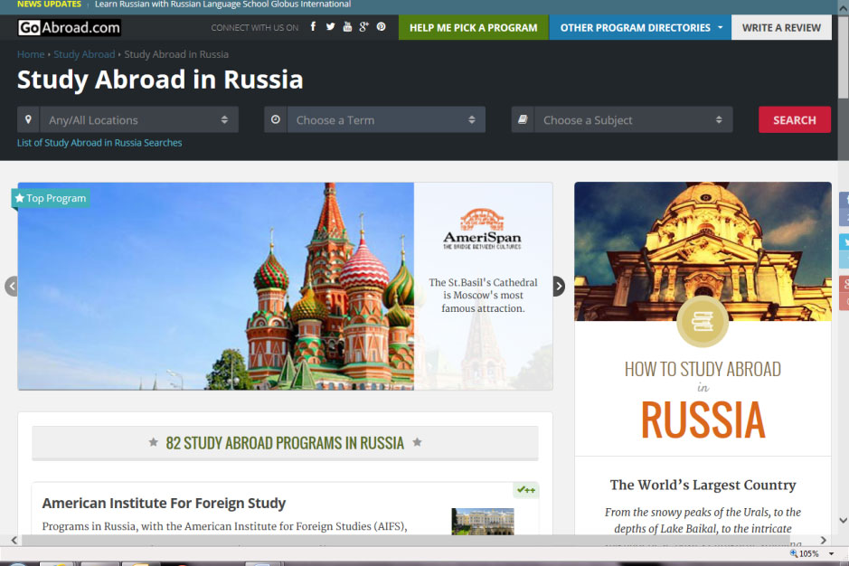
Task: Click the GoAbroad.com logo
Action: 69,28
